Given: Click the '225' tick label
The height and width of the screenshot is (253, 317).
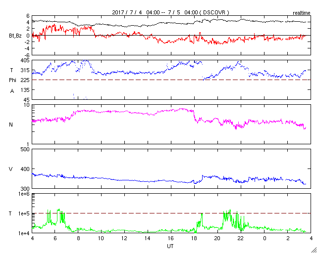Looking at the screenshot, I should click(25, 80).
